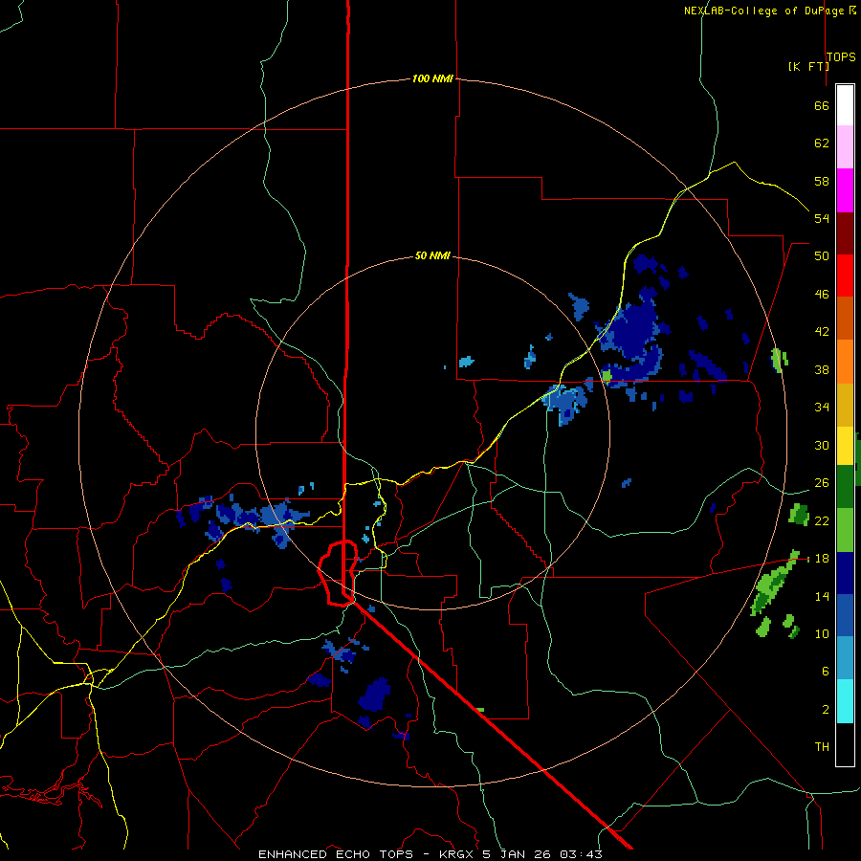This screenshot has width=861, height=861.
Task: Click the 26 legend value label
Action: pos(822,483)
